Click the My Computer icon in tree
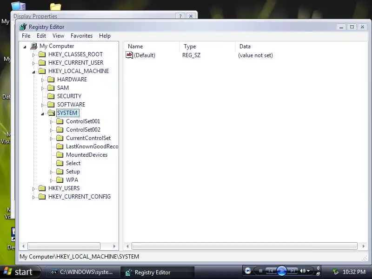Viewport: 372px width, 279px height. pyautogui.click(x=34, y=46)
